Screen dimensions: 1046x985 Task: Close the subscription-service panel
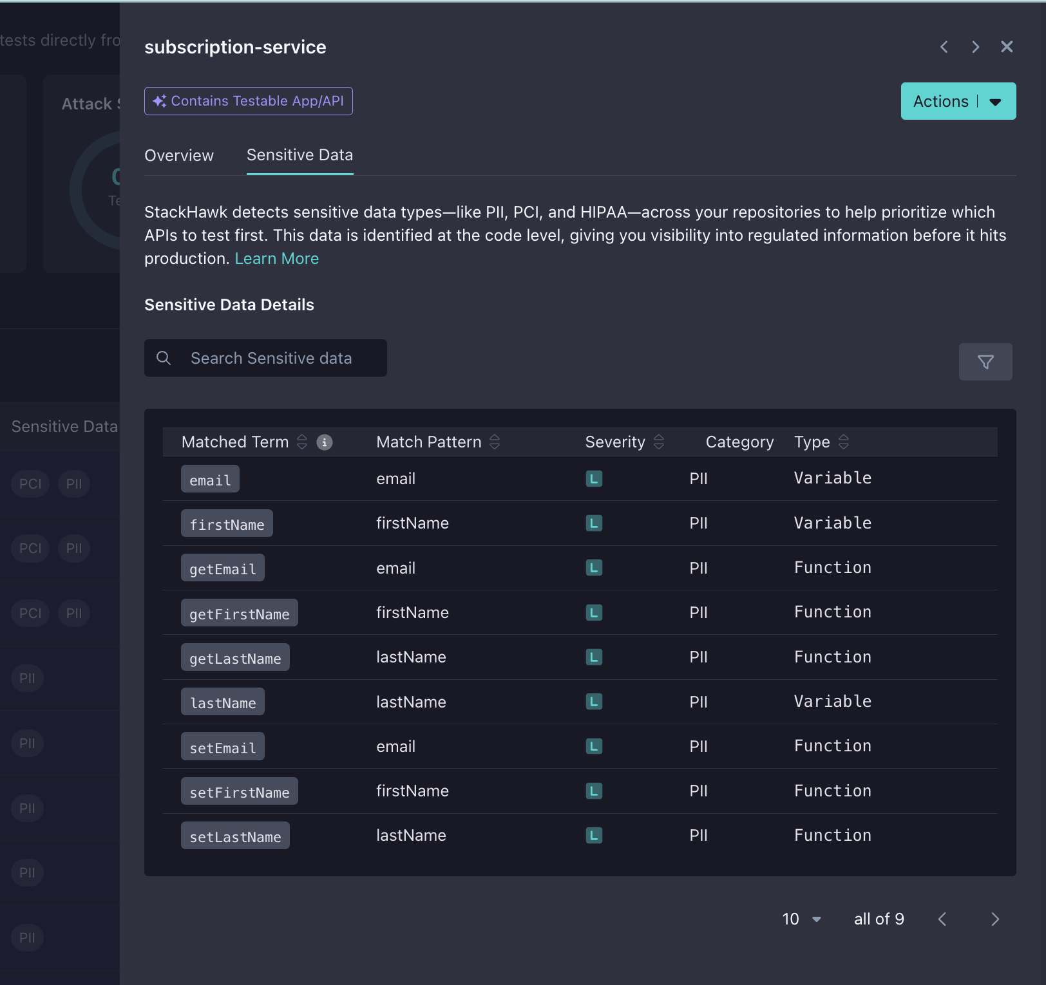[x=1007, y=47]
